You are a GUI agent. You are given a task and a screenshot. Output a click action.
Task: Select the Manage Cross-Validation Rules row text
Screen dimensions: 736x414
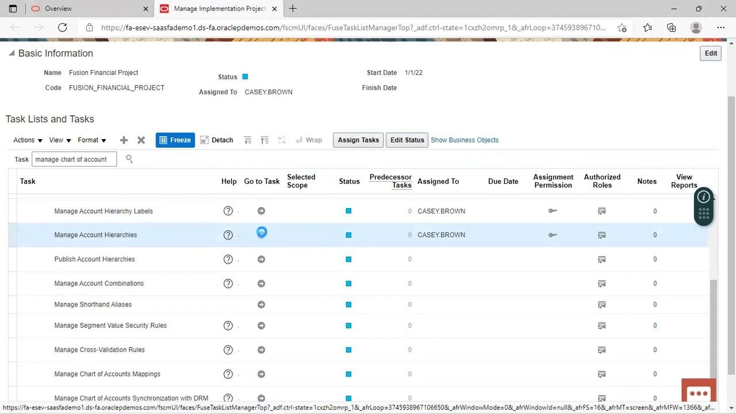pyautogui.click(x=99, y=350)
